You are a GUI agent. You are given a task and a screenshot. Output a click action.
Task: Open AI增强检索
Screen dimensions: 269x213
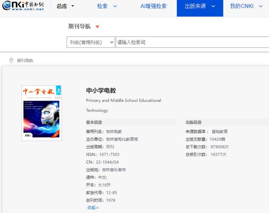[153, 7]
